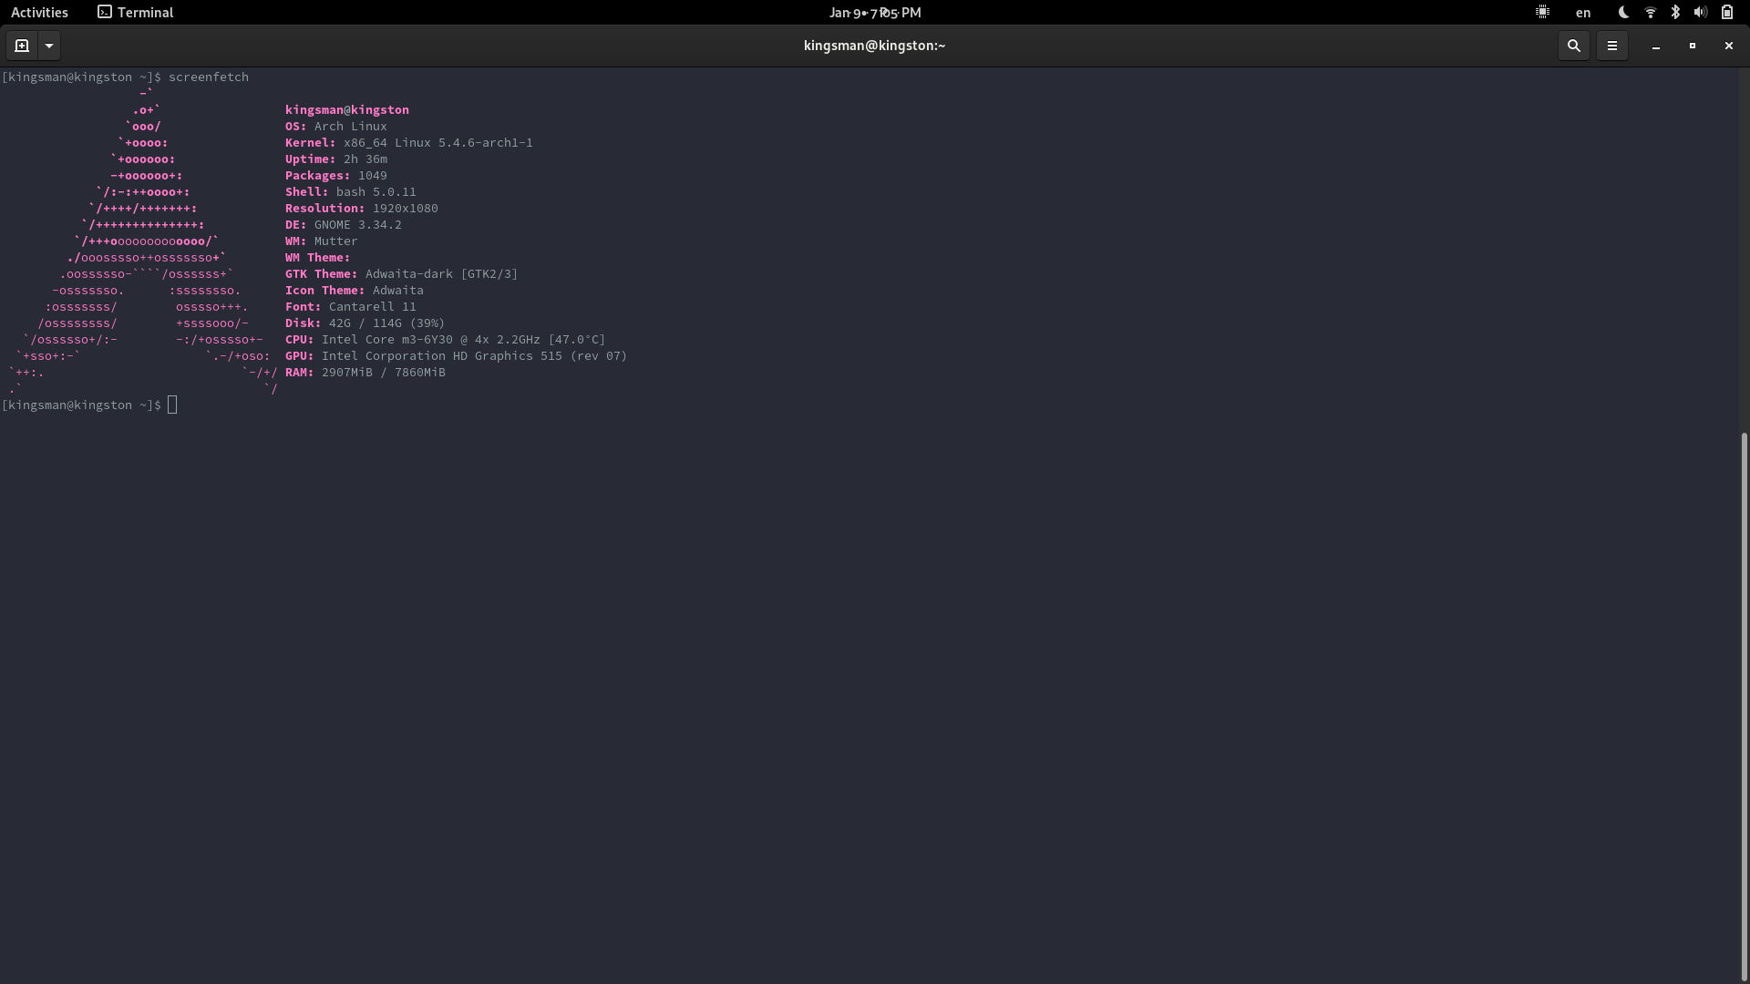Click the 'kingsman@kingston' header line in output

347,110
